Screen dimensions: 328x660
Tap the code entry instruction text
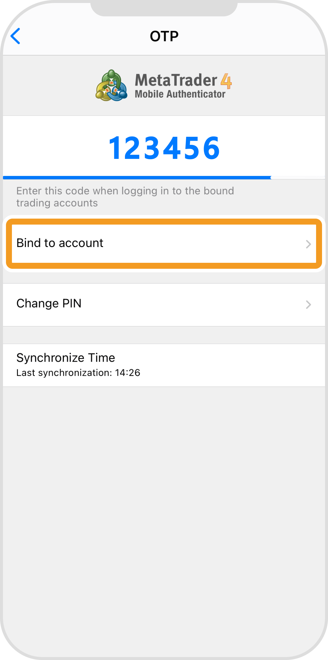point(125,197)
